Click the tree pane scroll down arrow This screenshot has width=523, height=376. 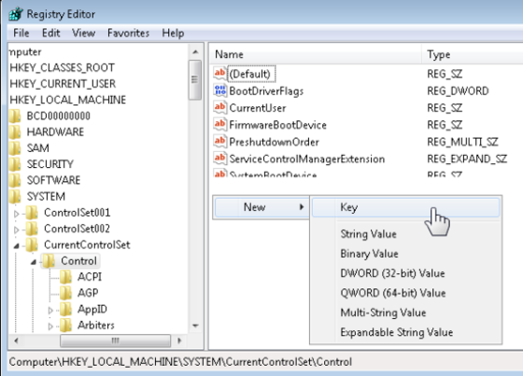(195, 326)
